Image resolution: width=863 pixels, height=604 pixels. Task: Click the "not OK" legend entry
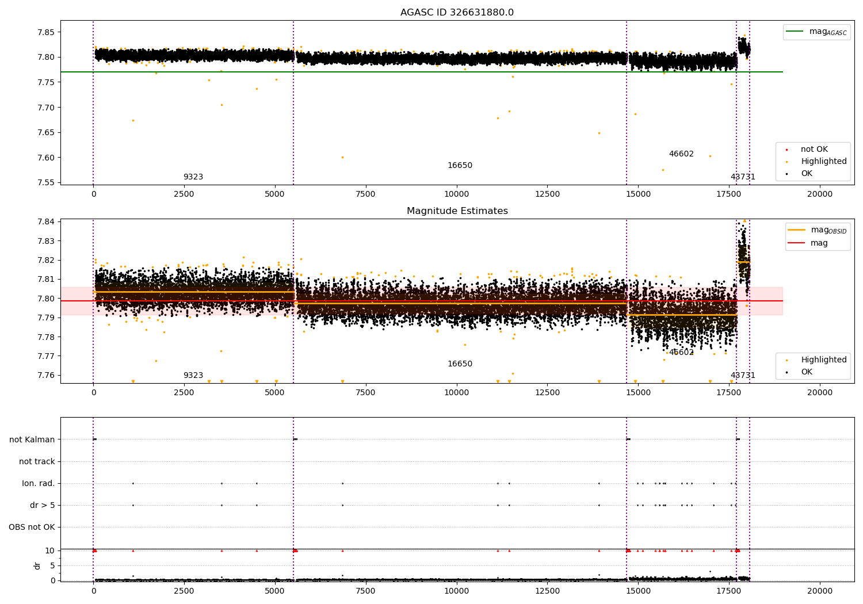coord(814,150)
